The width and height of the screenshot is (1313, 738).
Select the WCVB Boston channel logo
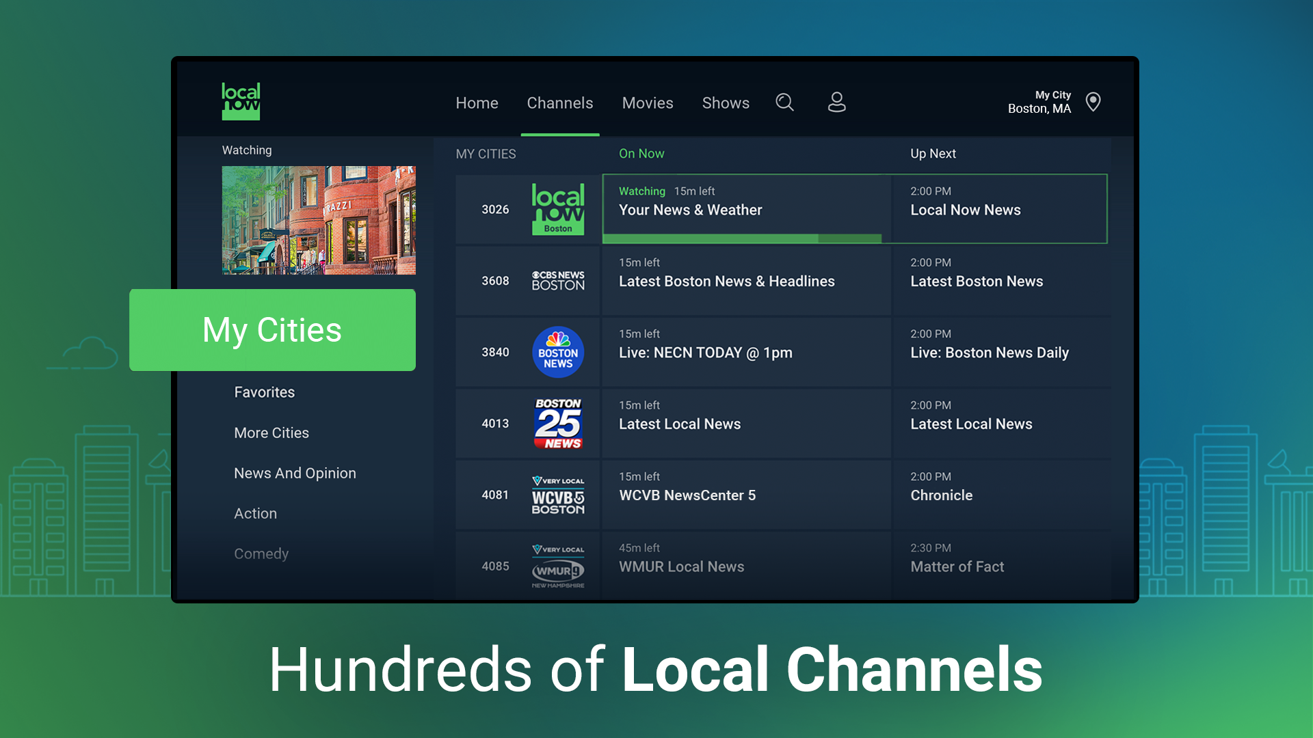tap(558, 495)
